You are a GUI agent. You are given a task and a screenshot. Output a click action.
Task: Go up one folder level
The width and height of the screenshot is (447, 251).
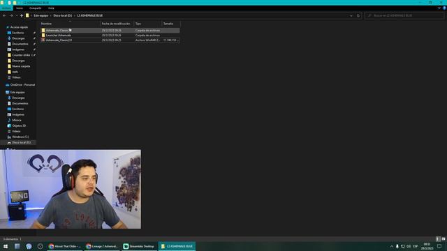click(22, 15)
